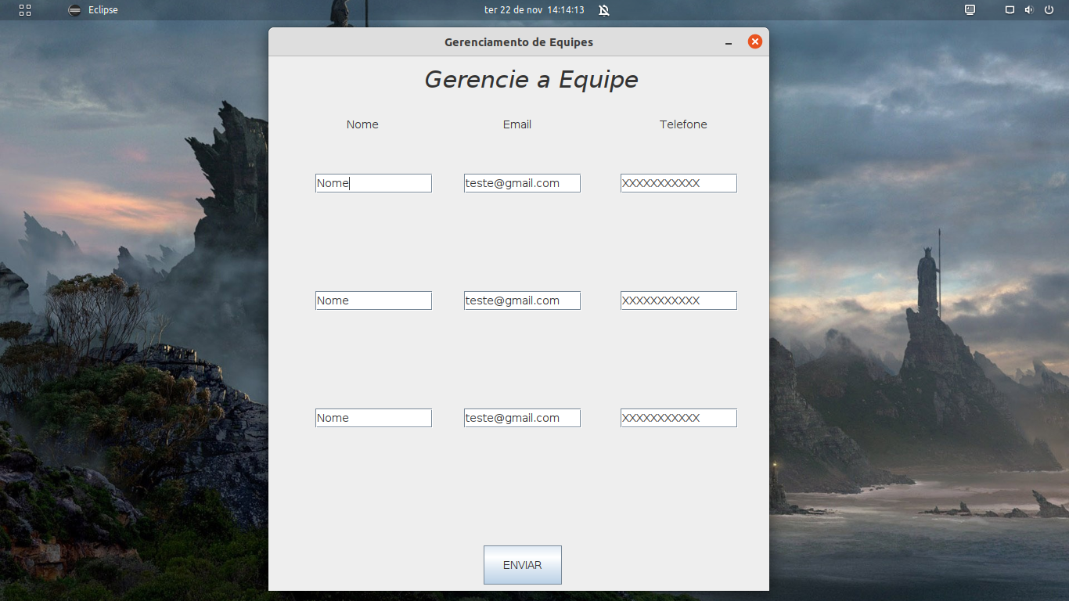Click the Eclipse application icon in the top bar
The width and height of the screenshot is (1069, 601).
(73, 10)
